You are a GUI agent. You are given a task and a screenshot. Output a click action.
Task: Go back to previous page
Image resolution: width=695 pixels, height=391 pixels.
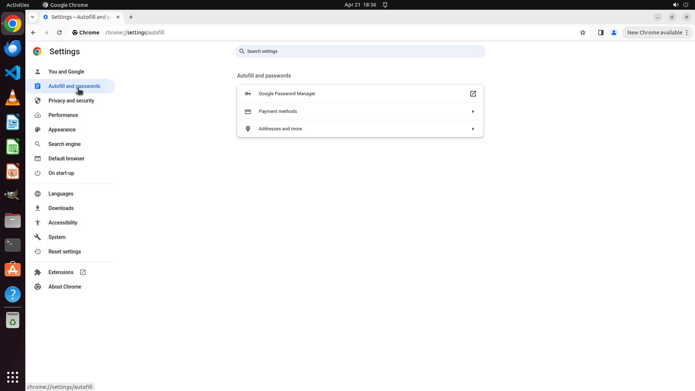tap(33, 33)
